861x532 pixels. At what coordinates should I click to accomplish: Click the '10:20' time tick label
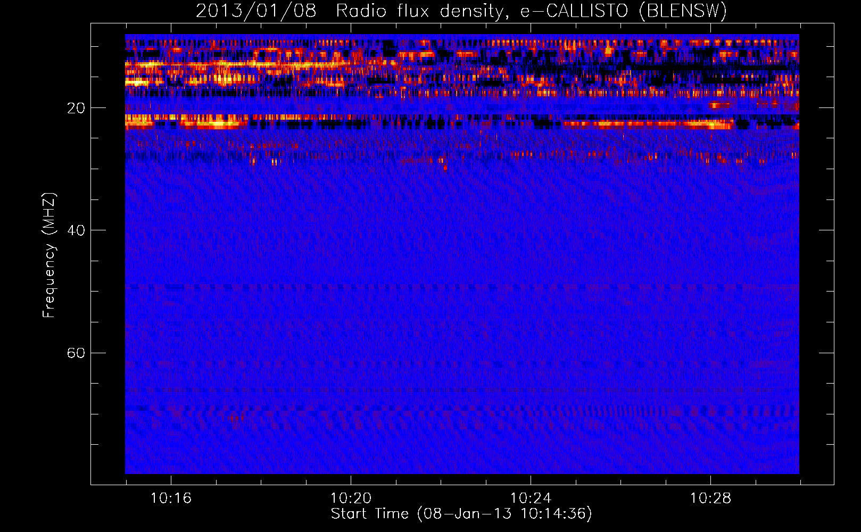(351, 498)
